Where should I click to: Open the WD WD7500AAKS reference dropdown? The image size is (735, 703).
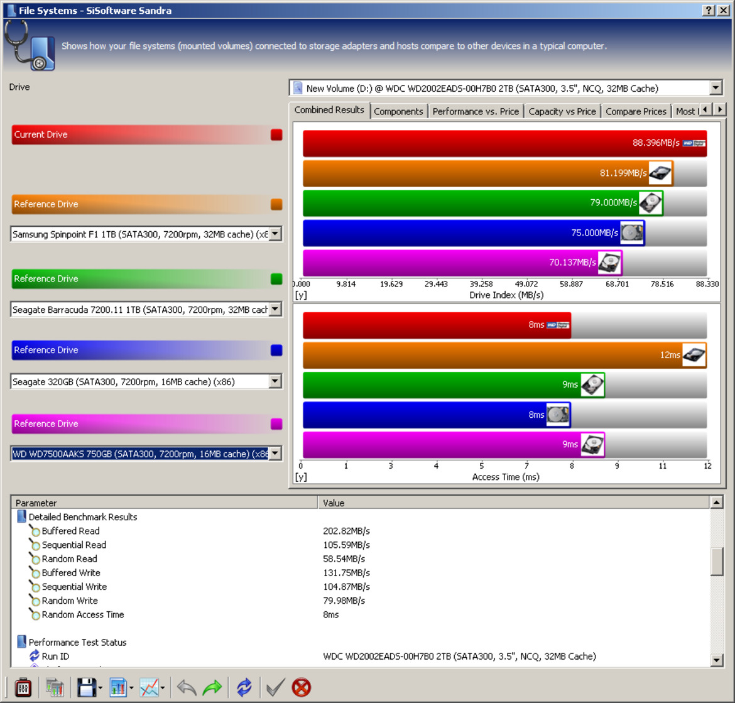coord(275,453)
